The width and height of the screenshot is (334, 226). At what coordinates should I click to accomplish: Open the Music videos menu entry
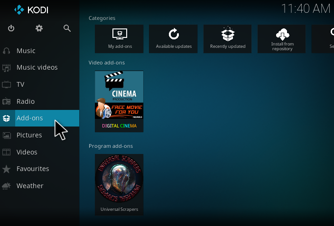pos(40,68)
